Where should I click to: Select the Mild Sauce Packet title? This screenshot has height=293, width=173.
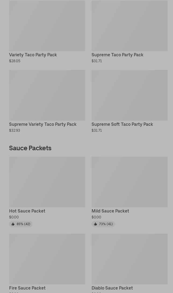pos(110,211)
